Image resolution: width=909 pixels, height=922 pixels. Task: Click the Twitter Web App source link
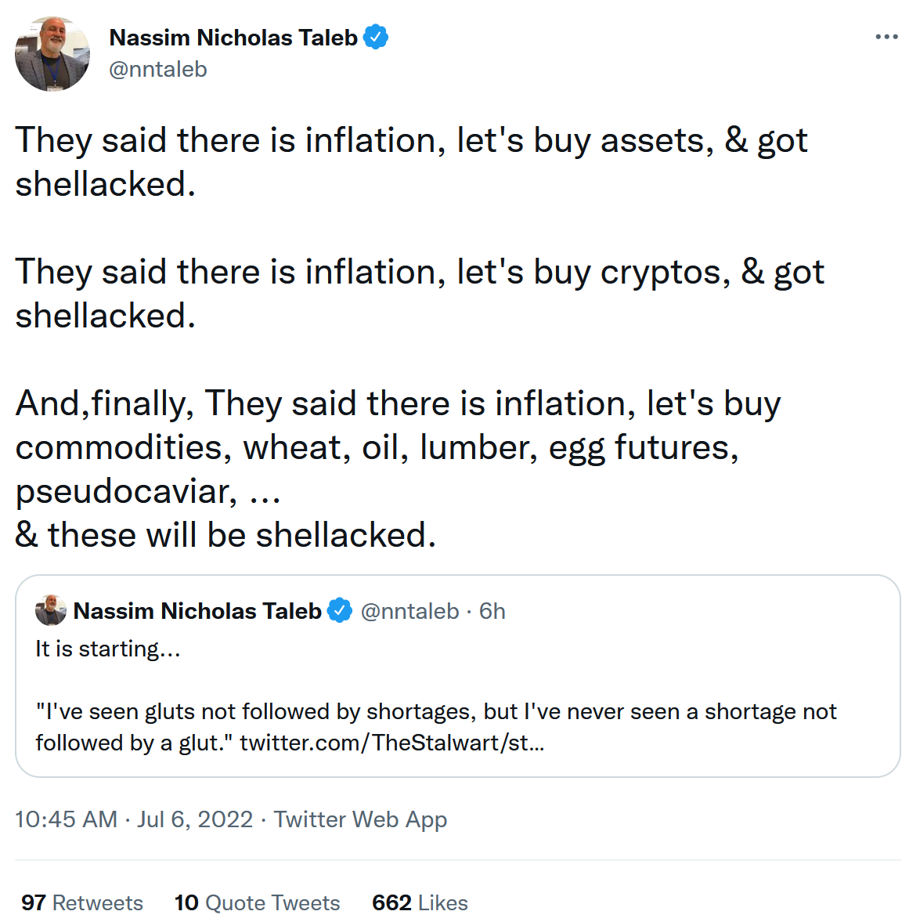[x=360, y=819]
